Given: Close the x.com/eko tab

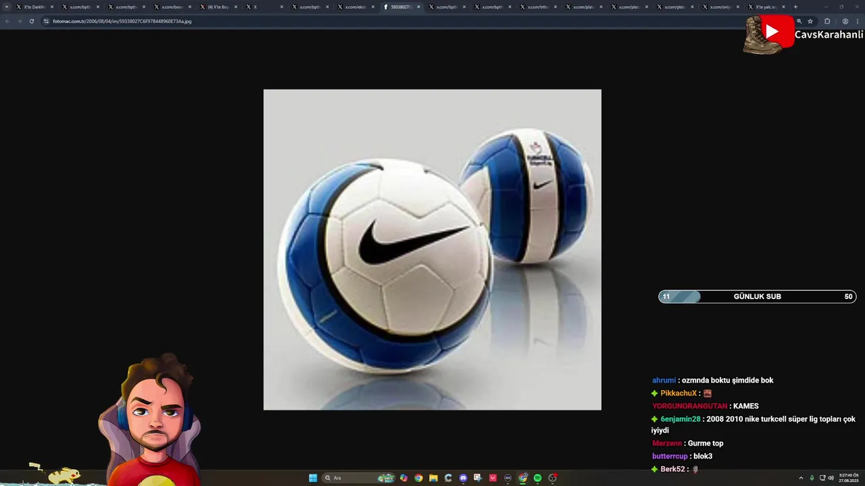Looking at the screenshot, I should (x=373, y=7).
